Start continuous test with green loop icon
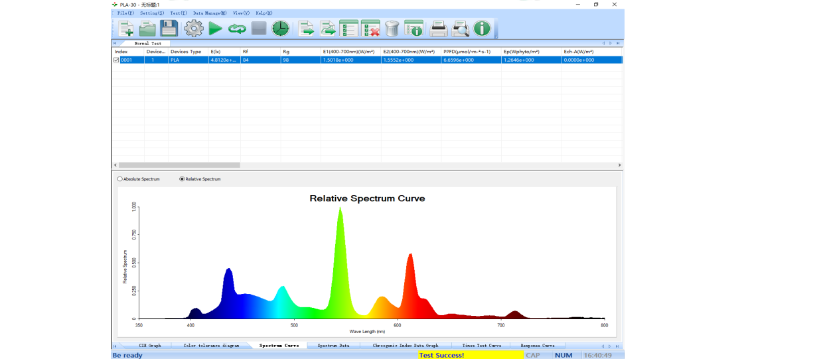Screen dimensions: 823x359 [x=237, y=29]
